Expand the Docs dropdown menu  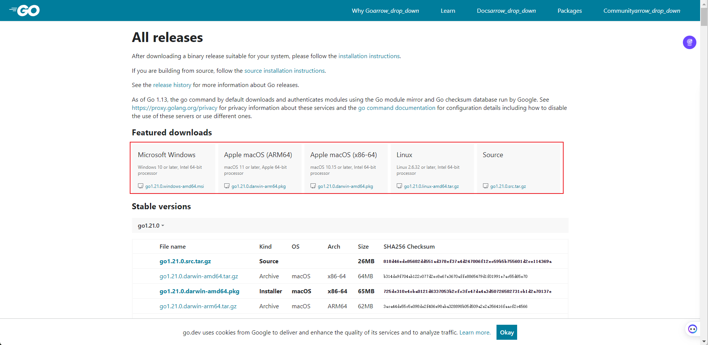pos(506,10)
